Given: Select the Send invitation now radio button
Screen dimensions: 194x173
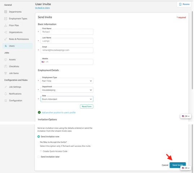Looking at the screenshot, I should 39,136.
